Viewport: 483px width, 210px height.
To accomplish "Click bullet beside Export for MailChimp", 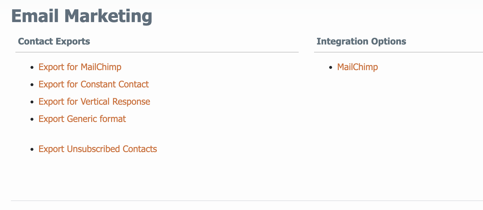I will click(32, 68).
